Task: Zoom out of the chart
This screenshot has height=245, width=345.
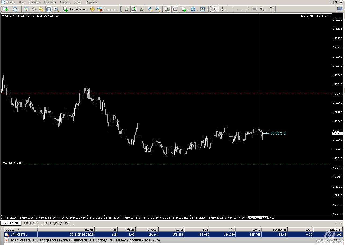Action: pyautogui.click(x=158, y=9)
